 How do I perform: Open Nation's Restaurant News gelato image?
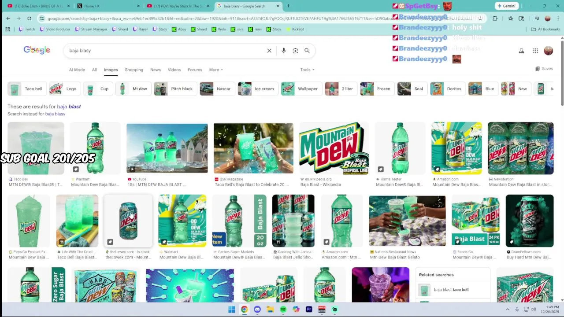407,221
